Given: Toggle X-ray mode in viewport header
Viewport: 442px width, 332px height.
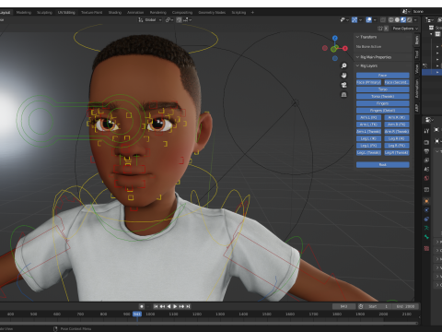Looking at the screenshot, I should [x=383, y=20].
